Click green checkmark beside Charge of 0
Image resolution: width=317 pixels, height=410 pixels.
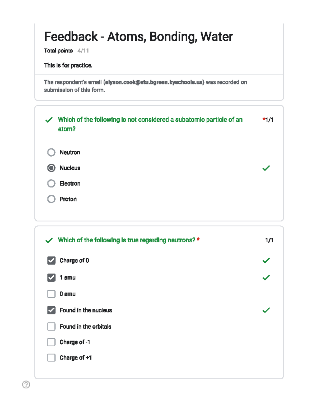point(266,261)
